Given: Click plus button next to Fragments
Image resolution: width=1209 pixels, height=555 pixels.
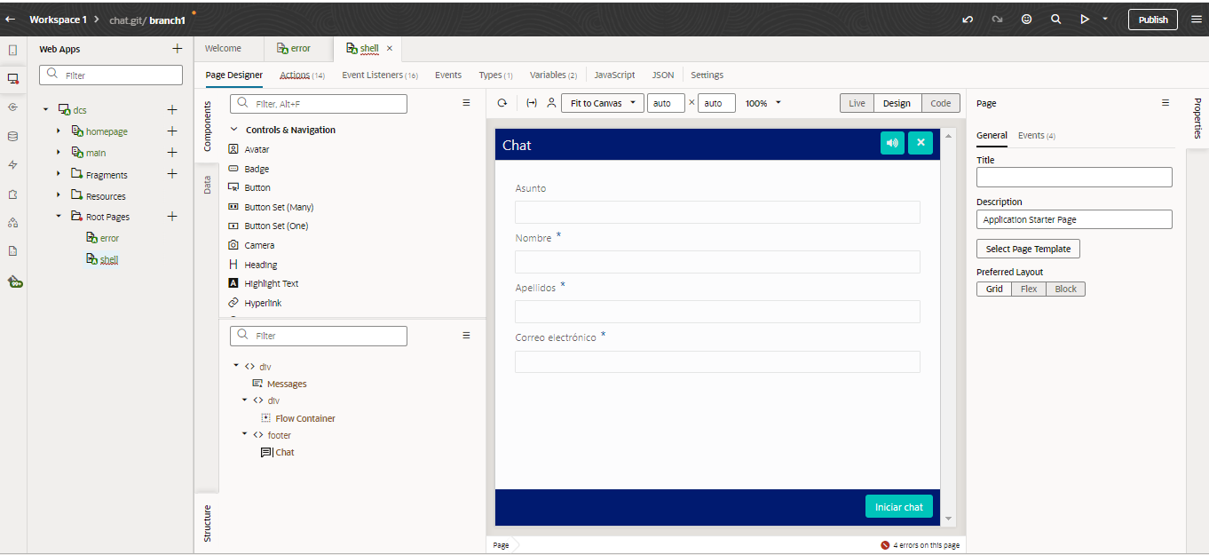Looking at the screenshot, I should tap(172, 174).
